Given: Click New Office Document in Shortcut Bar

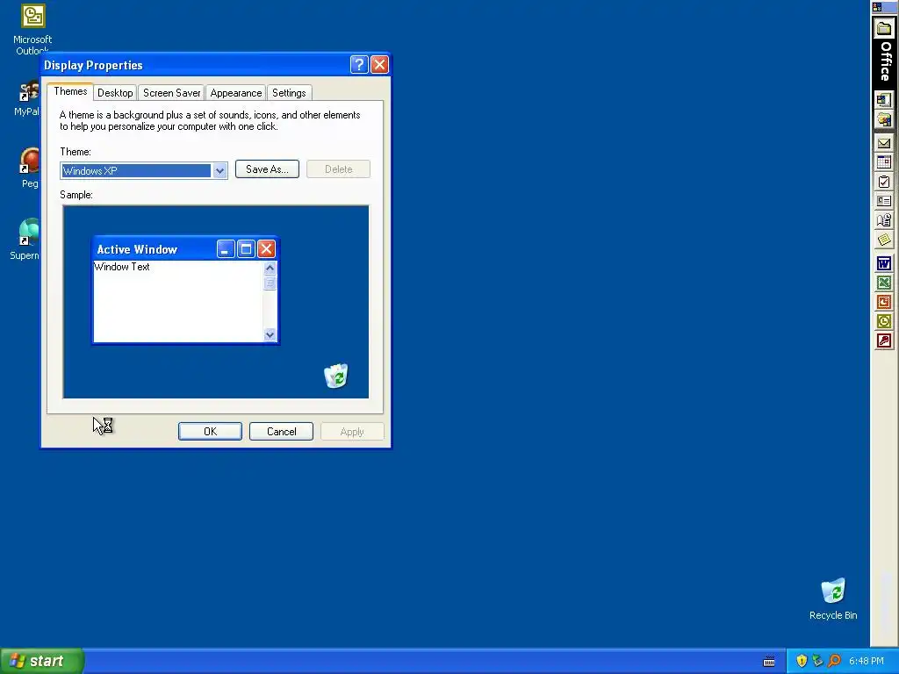Looking at the screenshot, I should (x=884, y=100).
